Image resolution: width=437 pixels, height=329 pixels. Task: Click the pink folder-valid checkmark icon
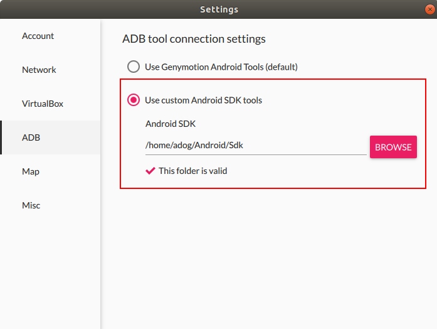150,170
